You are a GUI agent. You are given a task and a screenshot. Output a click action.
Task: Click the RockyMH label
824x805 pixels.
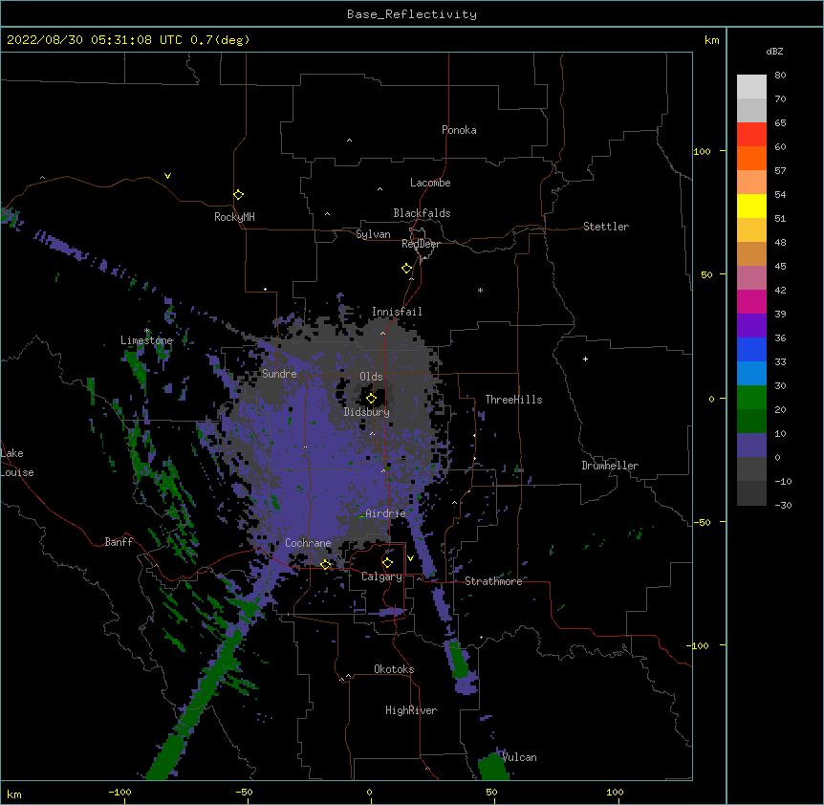(x=234, y=217)
